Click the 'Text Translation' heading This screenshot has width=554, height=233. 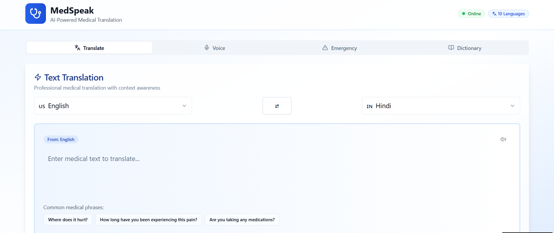click(74, 77)
